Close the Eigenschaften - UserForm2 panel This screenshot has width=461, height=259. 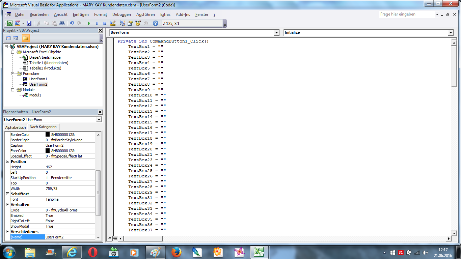(100, 112)
